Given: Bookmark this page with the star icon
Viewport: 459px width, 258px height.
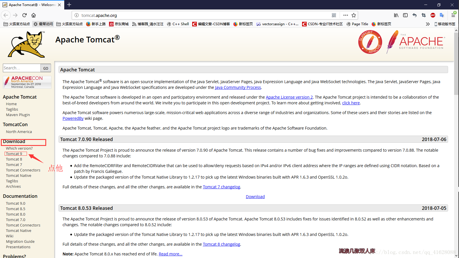Looking at the screenshot, I should point(354,15).
